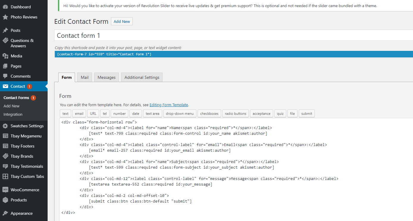Insert an acceptance tag
This screenshot has width=413, height=221.
click(x=262, y=113)
